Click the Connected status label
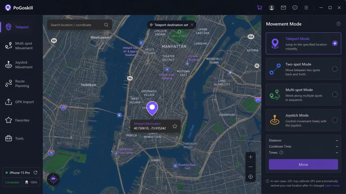346x194 pixels. pyautogui.click(x=12, y=182)
